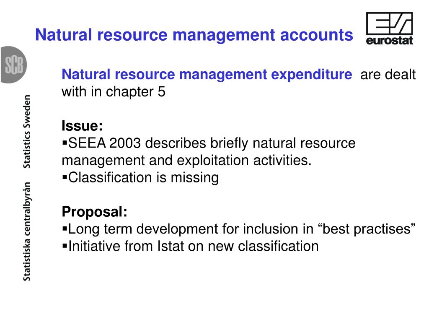Select the title 'Natural resource management accounts'
This screenshot has width=429, height=322.
pos(194,35)
